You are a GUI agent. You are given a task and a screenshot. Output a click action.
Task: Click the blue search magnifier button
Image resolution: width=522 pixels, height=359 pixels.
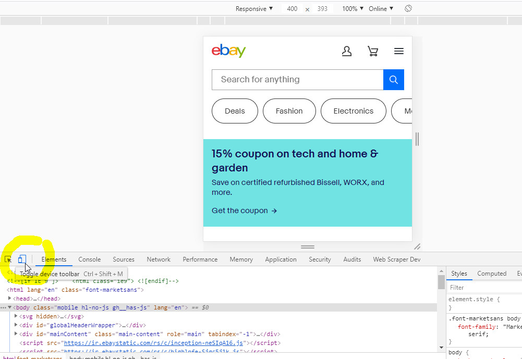coord(394,80)
